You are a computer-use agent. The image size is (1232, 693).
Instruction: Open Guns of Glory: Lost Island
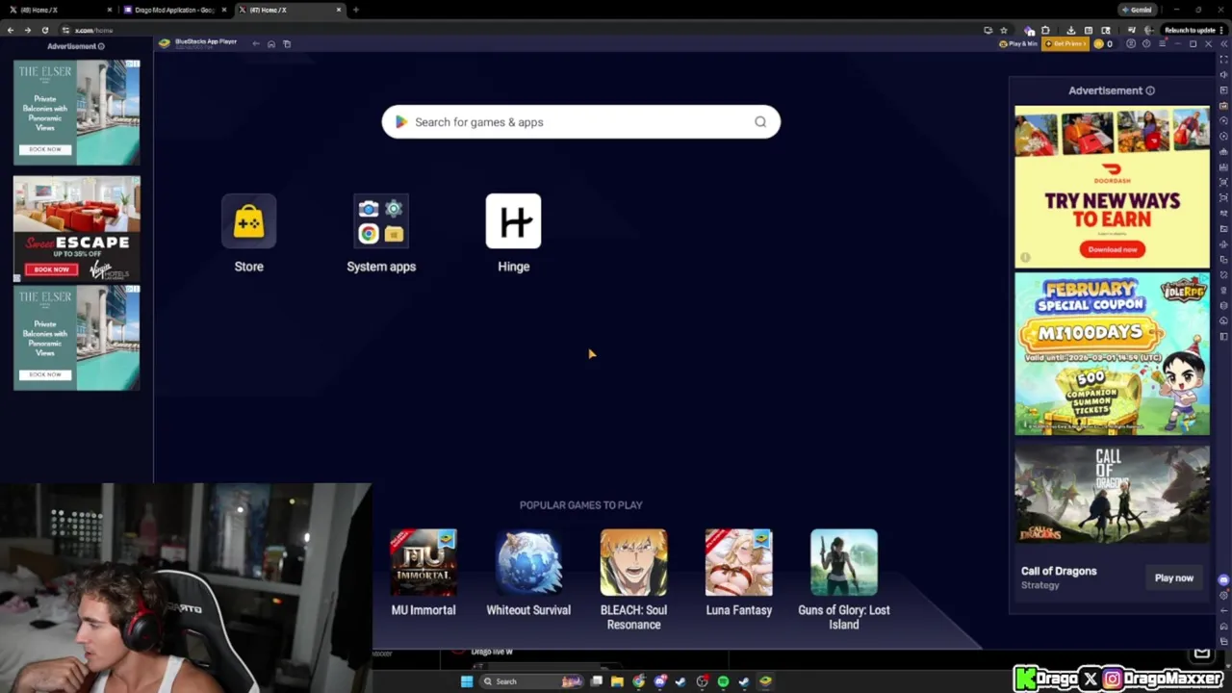[x=844, y=562]
